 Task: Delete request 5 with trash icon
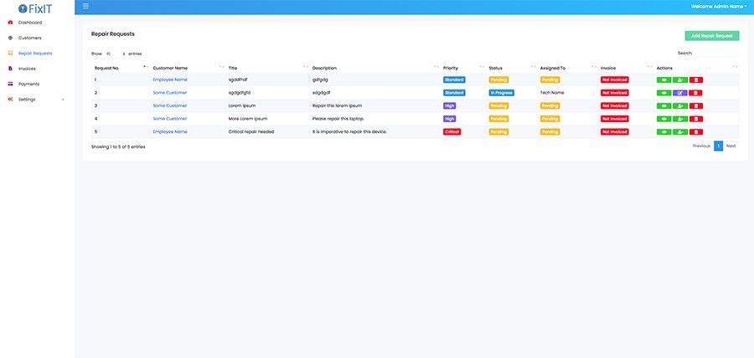click(696, 131)
